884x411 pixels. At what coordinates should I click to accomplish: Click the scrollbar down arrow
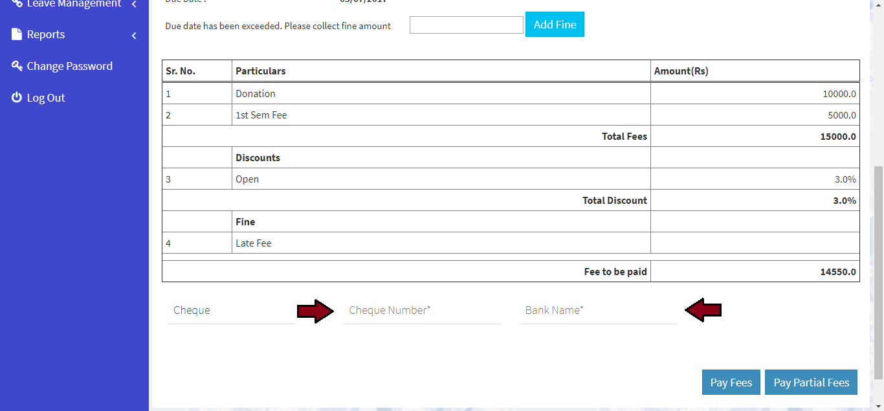[x=878, y=406]
